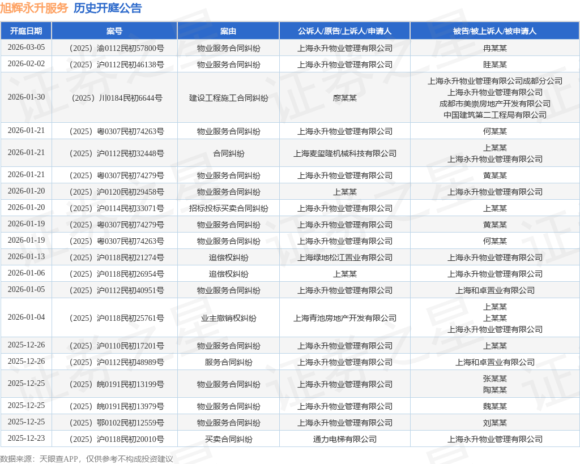Click cause 招标投标买卖合同纠纷
The height and width of the screenshot is (464, 580).
pos(229,208)
